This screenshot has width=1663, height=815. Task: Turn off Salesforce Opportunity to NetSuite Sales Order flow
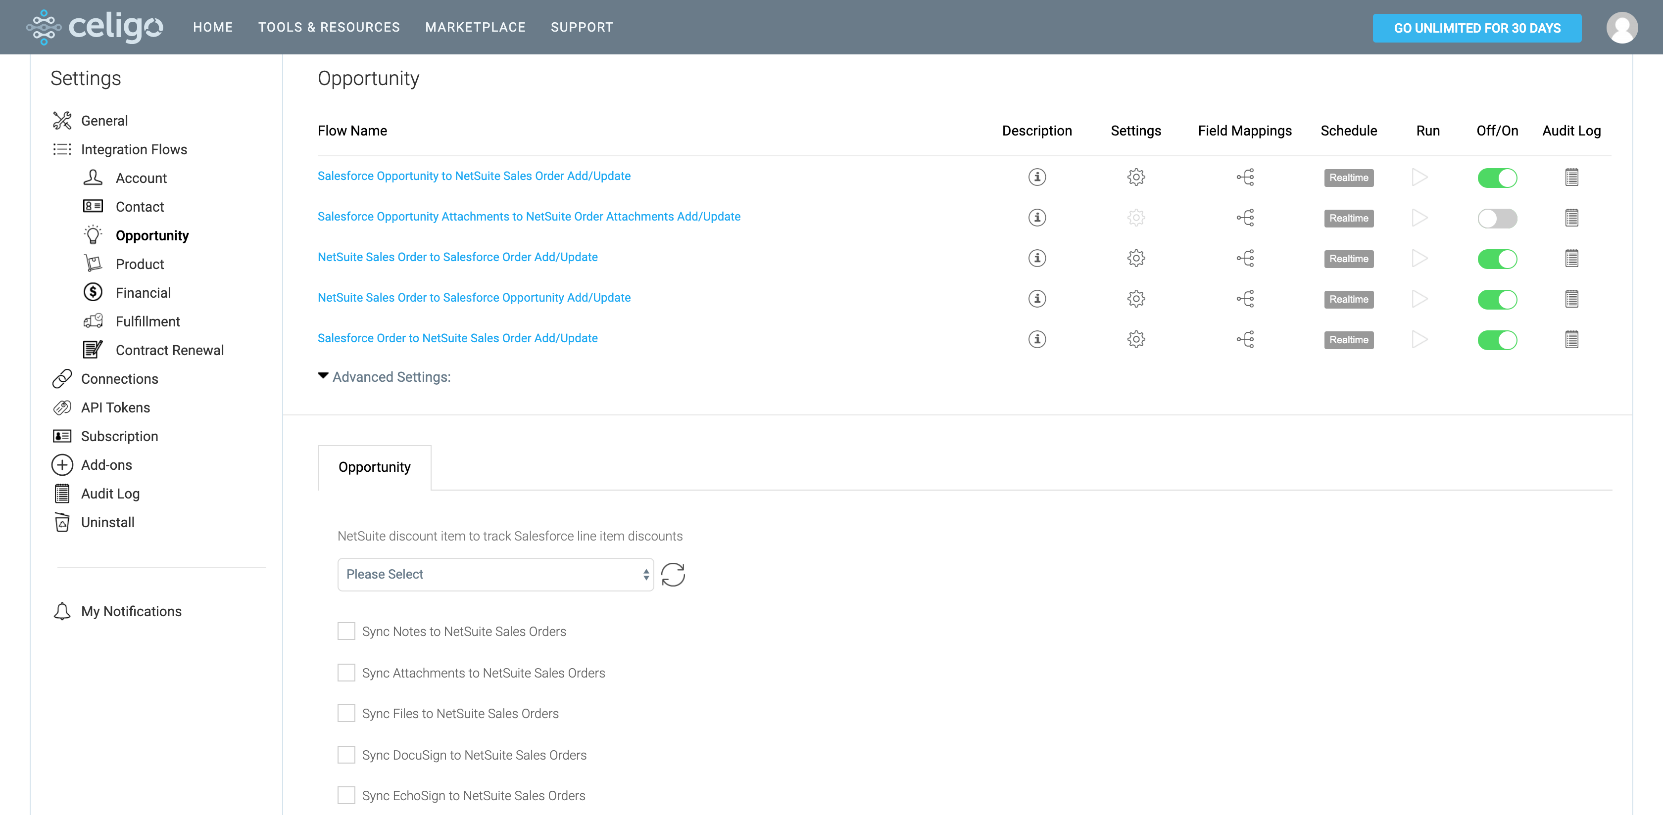1496,178
